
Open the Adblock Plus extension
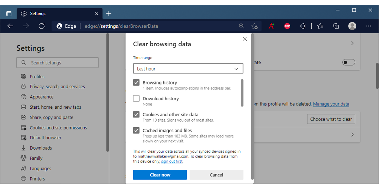click(287, 26)
